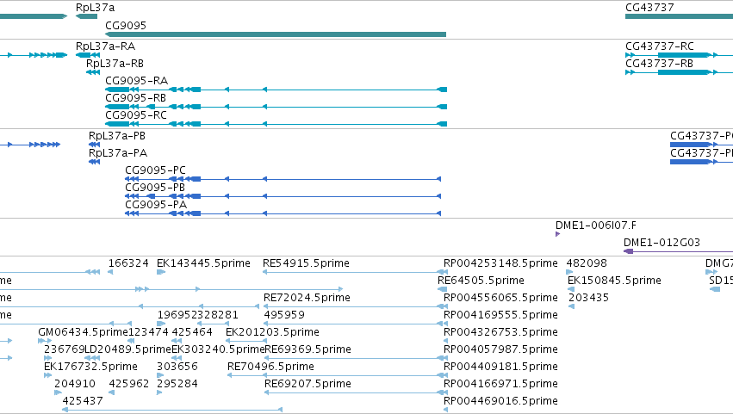
Task: Select the CG9095 gene bar
Action: [276, 34]
